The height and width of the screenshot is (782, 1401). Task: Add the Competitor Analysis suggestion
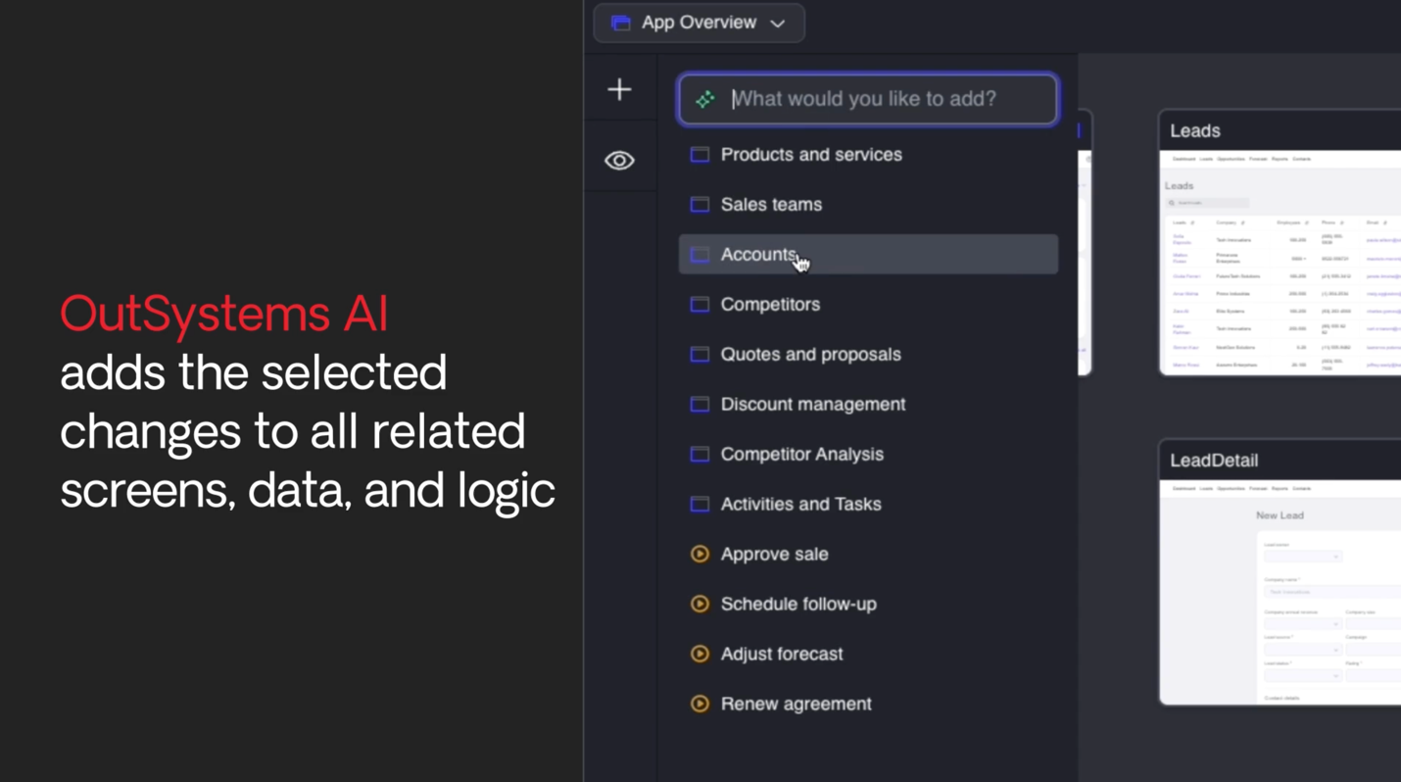point(801,455)
